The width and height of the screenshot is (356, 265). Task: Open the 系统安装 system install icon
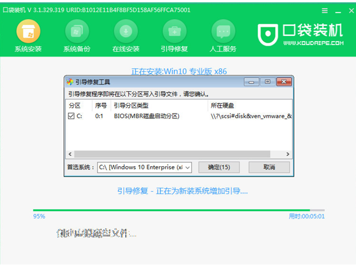(28, 31)
